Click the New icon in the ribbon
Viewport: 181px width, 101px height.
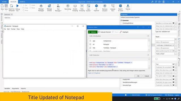pyautogui.click(x=2, y=6)
